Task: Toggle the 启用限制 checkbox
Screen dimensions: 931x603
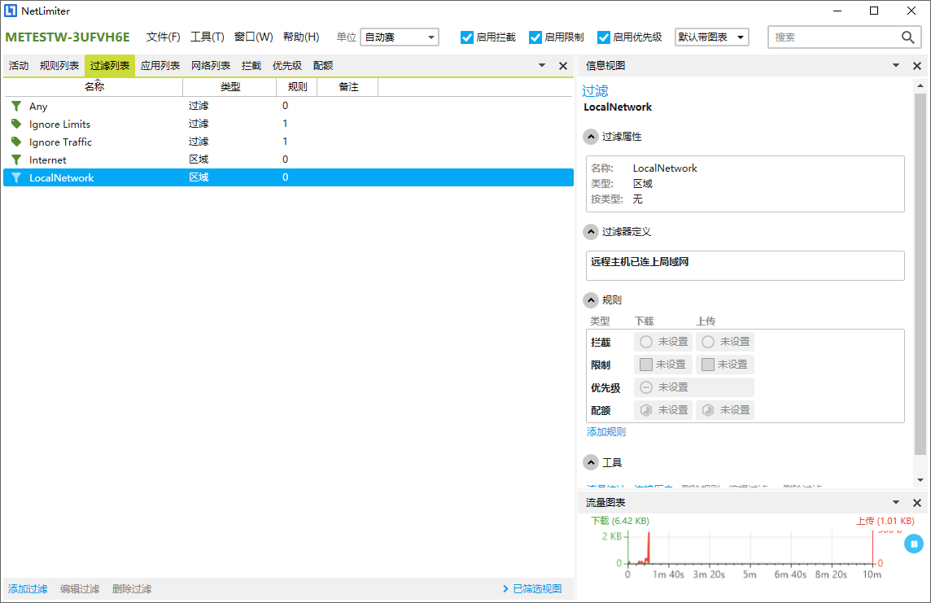Action: click(x=535, y=37)
